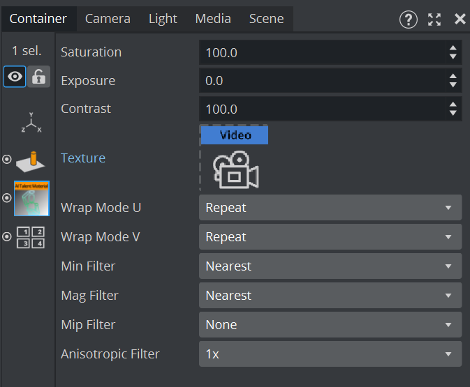The image size is (470, 387).
Task: Open the Scene tab
Action: [x=266, y=19]
